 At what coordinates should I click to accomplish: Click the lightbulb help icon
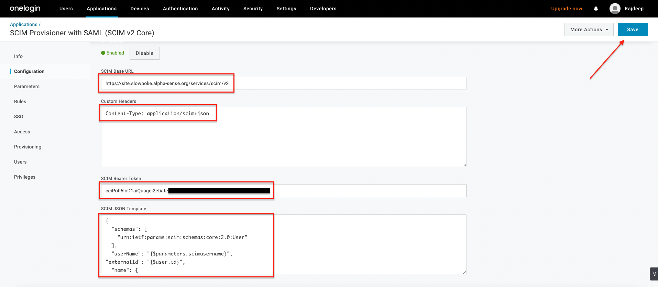pos(654,274)
